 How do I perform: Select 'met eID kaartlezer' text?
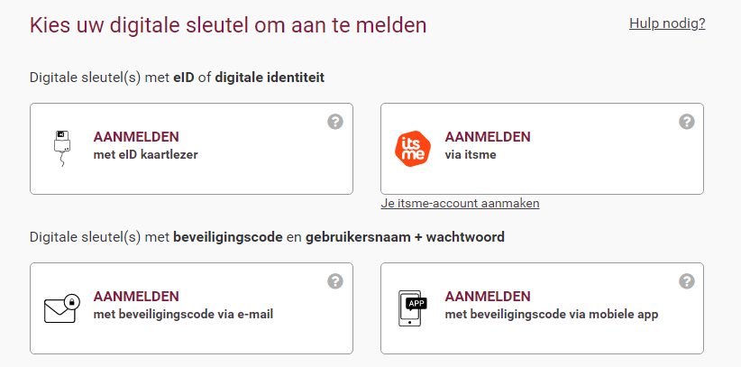145,155
